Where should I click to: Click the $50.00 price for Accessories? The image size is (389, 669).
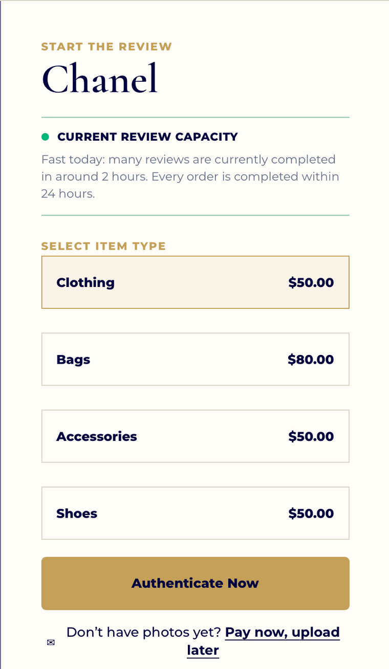coord(311,436)
